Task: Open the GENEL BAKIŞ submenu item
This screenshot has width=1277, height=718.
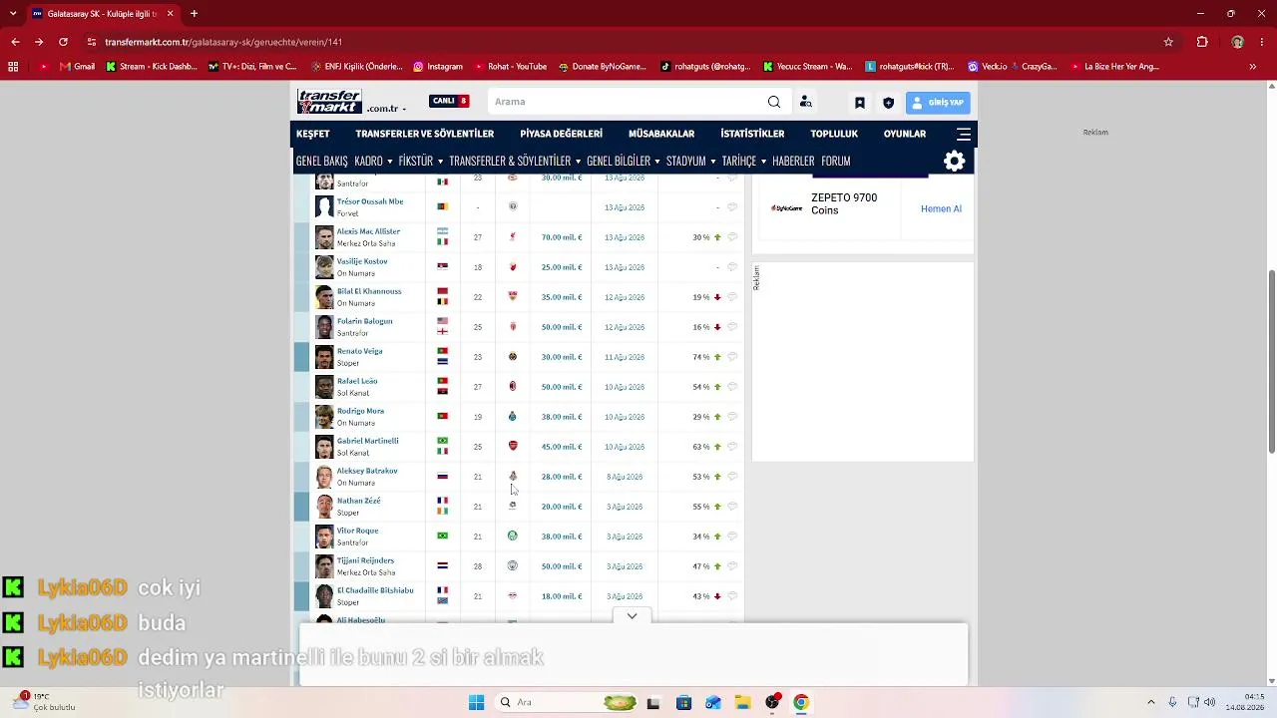Action: (x=321, y=161)
